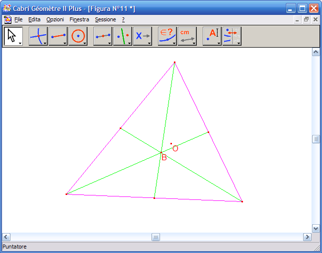The width and height of the screenshot is (322, 253).
Task: Click the O label text
Action: 175,149
